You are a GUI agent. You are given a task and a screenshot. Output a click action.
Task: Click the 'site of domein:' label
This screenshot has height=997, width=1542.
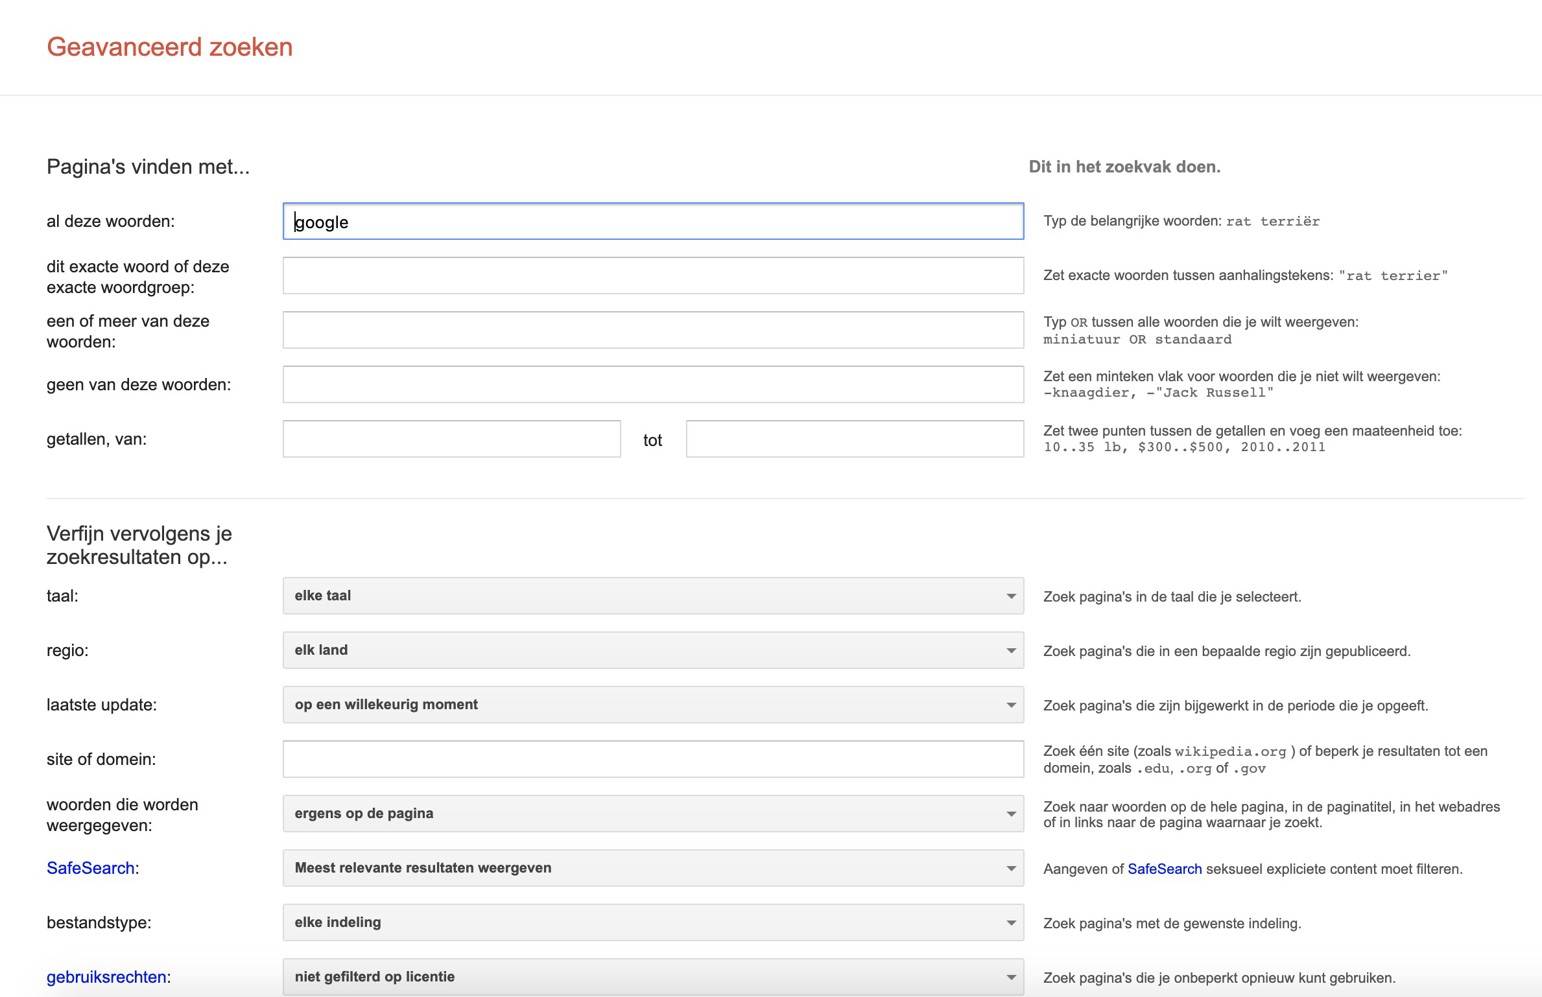pyautogui.click(x=101, y=759)
